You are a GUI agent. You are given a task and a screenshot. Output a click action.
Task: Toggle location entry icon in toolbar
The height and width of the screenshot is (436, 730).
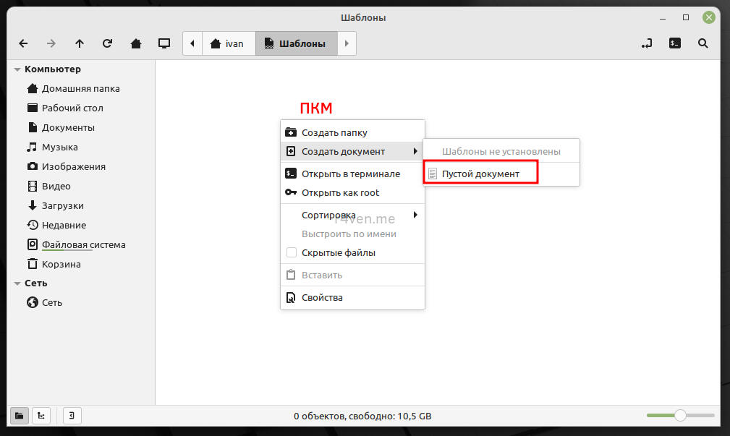pos(646,43)
